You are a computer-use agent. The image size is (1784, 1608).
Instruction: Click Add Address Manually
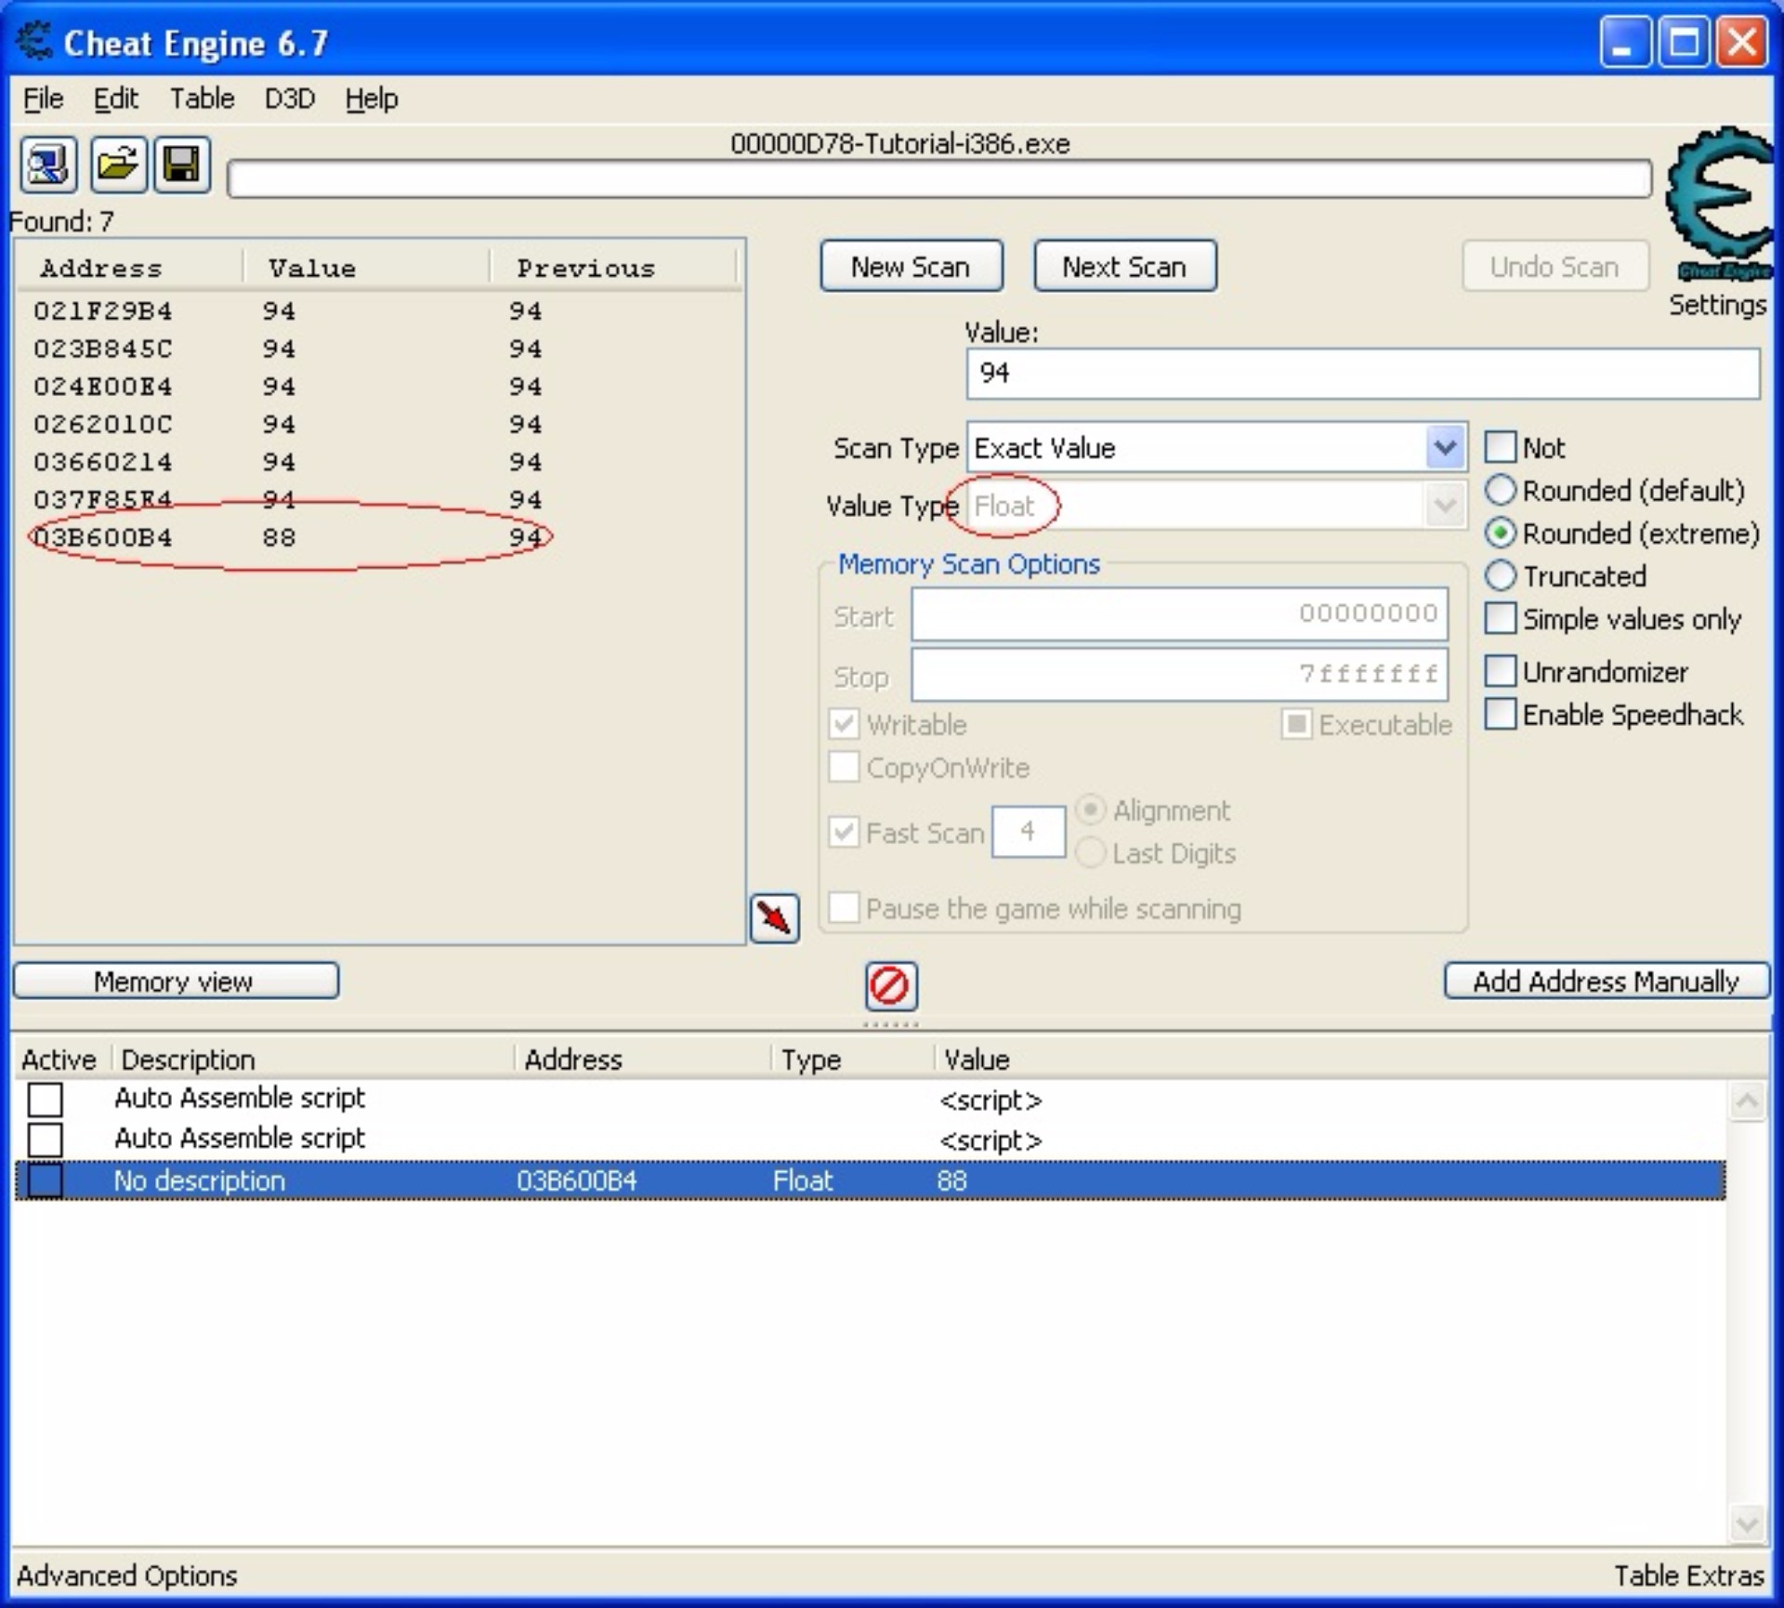(x=1607, y=982)
